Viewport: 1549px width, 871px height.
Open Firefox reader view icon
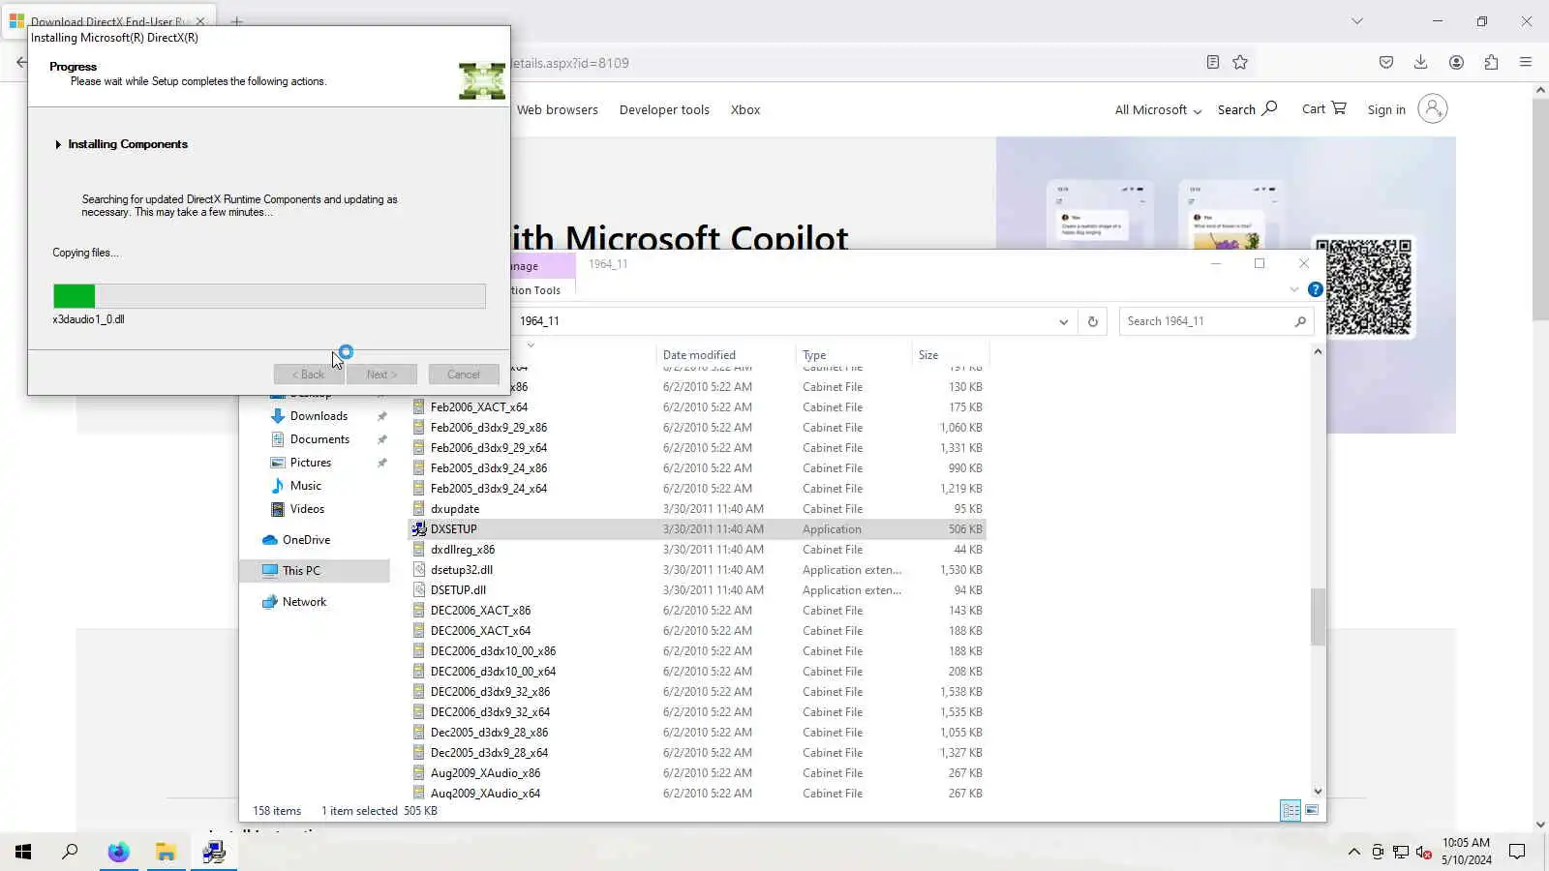point(1212,62)
